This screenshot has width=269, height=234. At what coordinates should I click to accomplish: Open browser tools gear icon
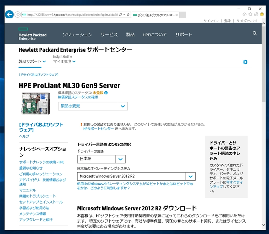click(256, 15)
